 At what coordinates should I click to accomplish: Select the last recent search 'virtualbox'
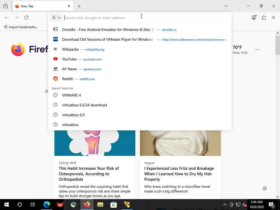click(x=140, y=125)
